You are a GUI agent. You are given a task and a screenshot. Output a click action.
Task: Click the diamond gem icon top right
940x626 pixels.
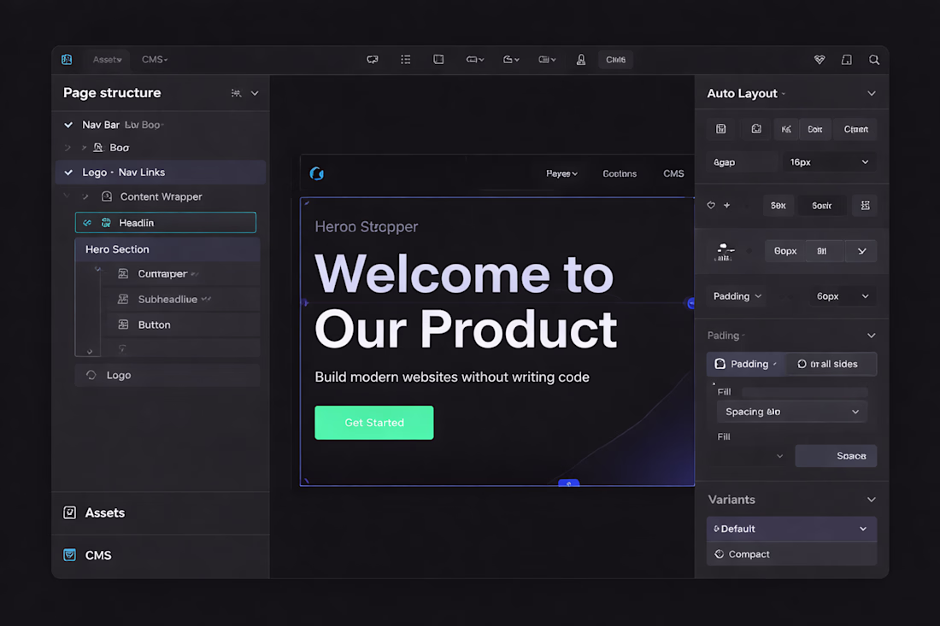[x=820, y=59]
